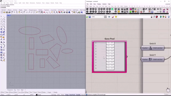
Task: Click the Save disk icon in Rhino toolbar
Action: tap(7, 12)
